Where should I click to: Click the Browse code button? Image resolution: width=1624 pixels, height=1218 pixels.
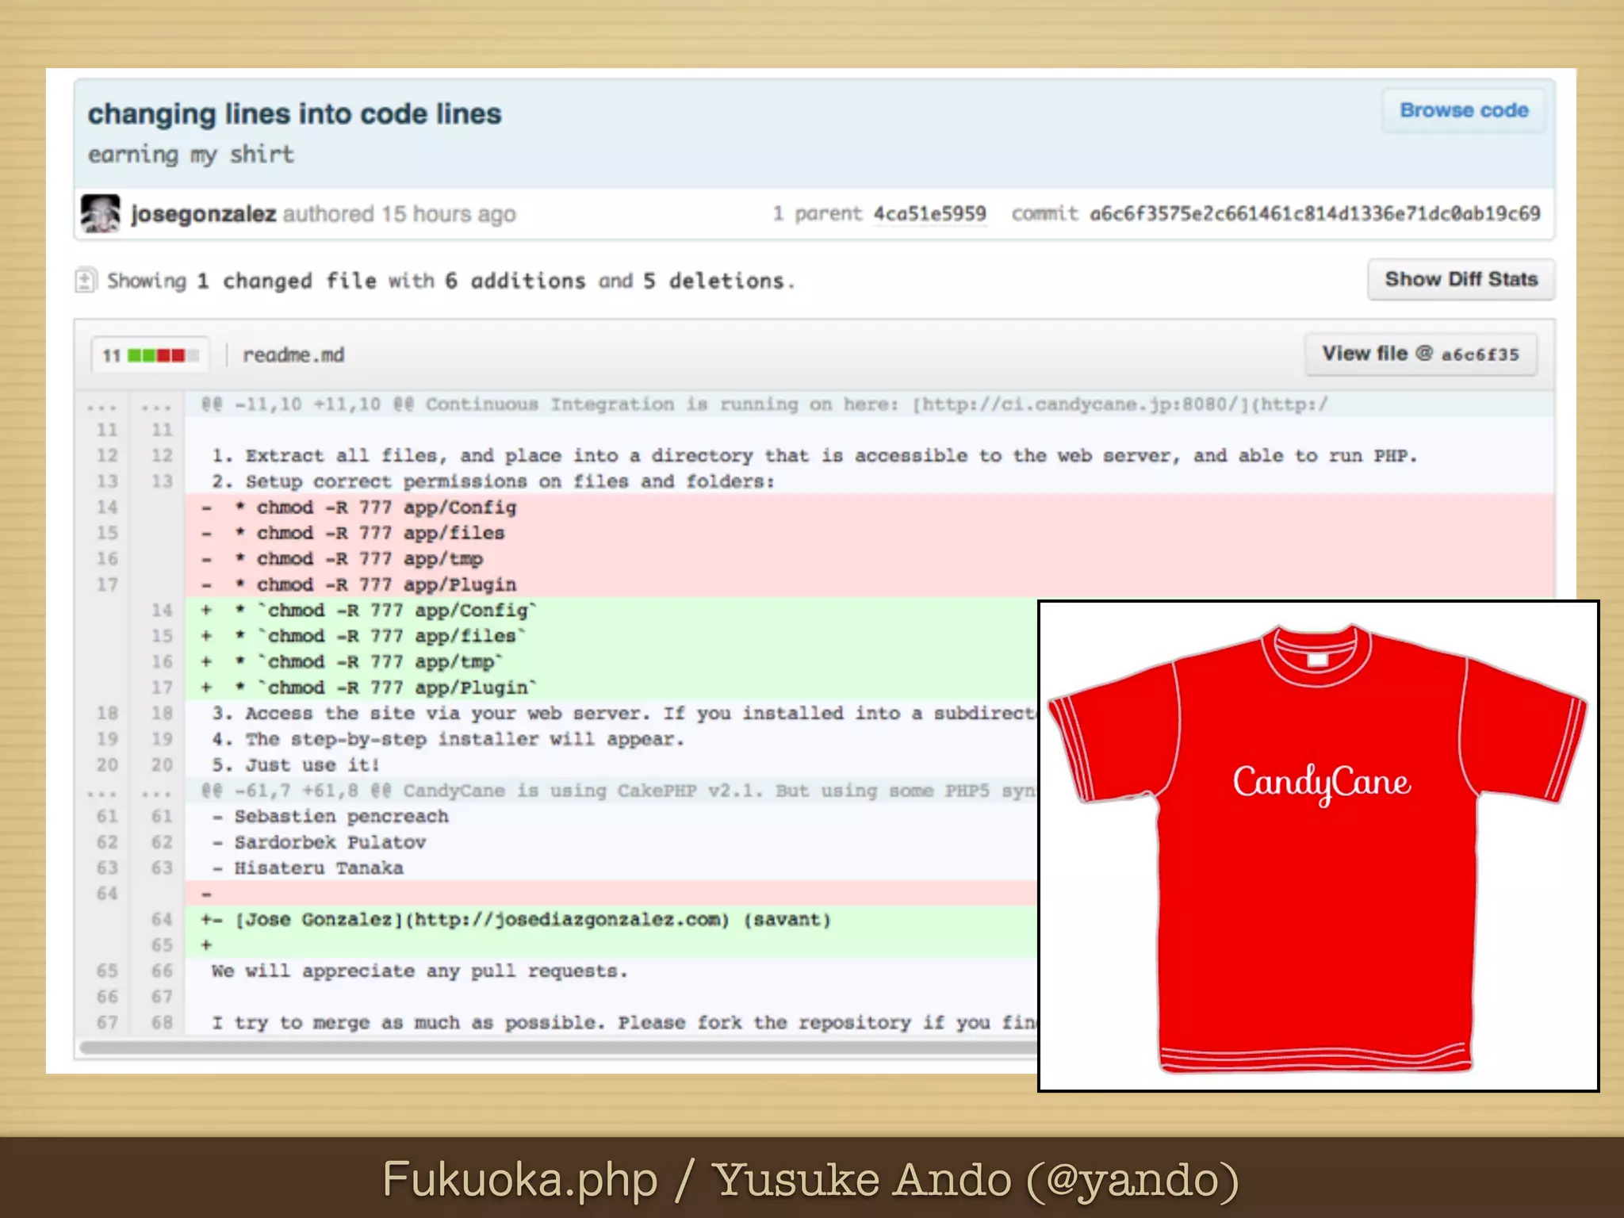coord(1463,111)
